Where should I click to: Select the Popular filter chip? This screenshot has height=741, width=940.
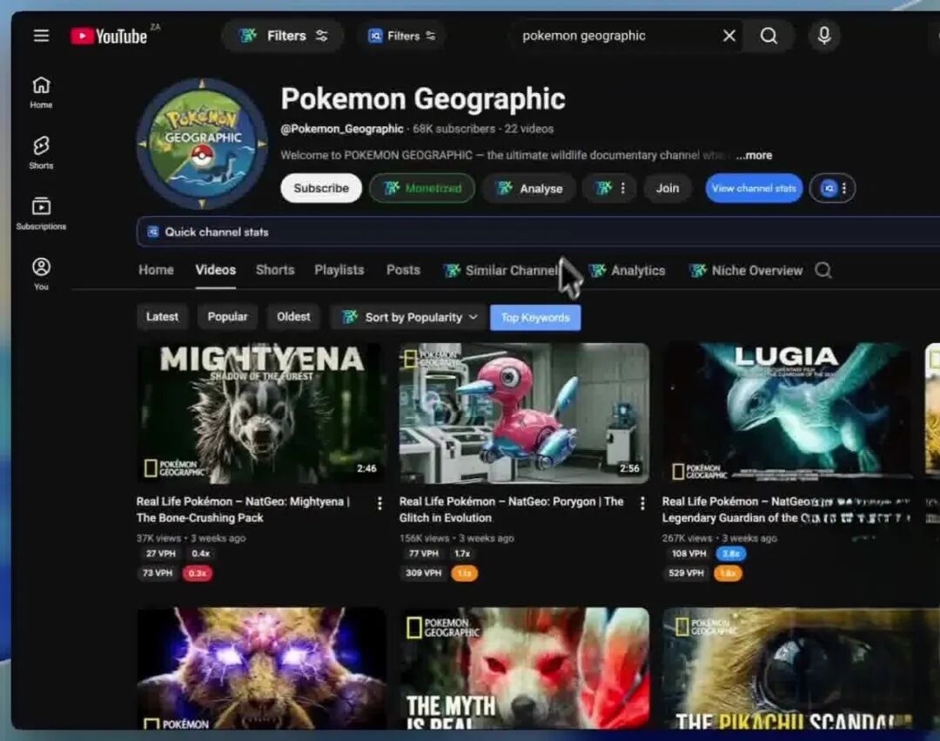click(x=227, y=317)
